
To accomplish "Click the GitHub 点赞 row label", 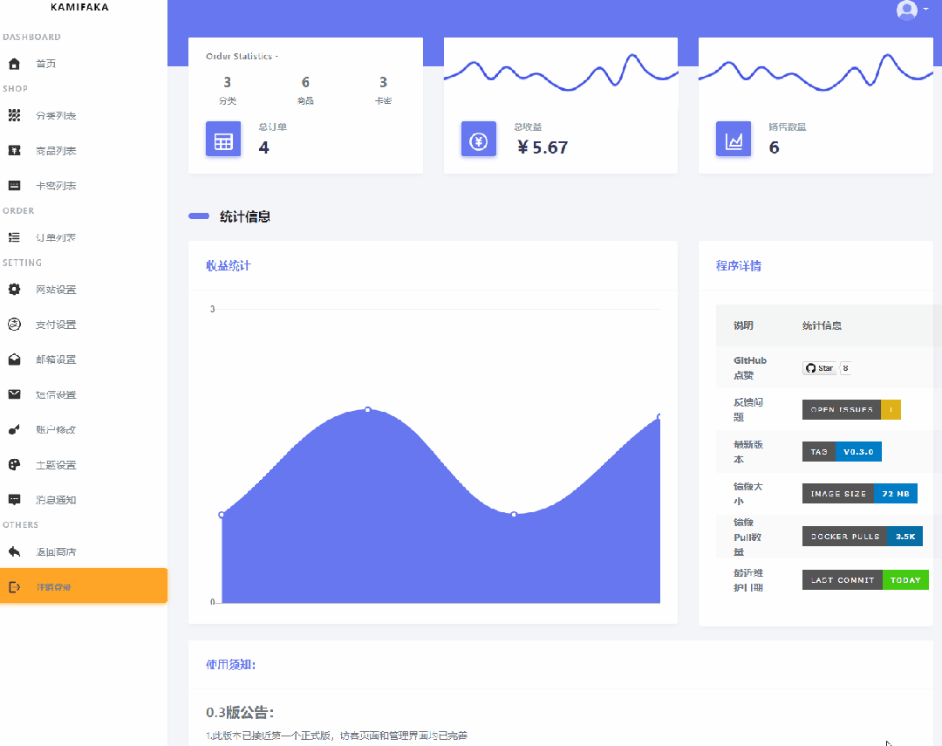I will coord(750,368).
